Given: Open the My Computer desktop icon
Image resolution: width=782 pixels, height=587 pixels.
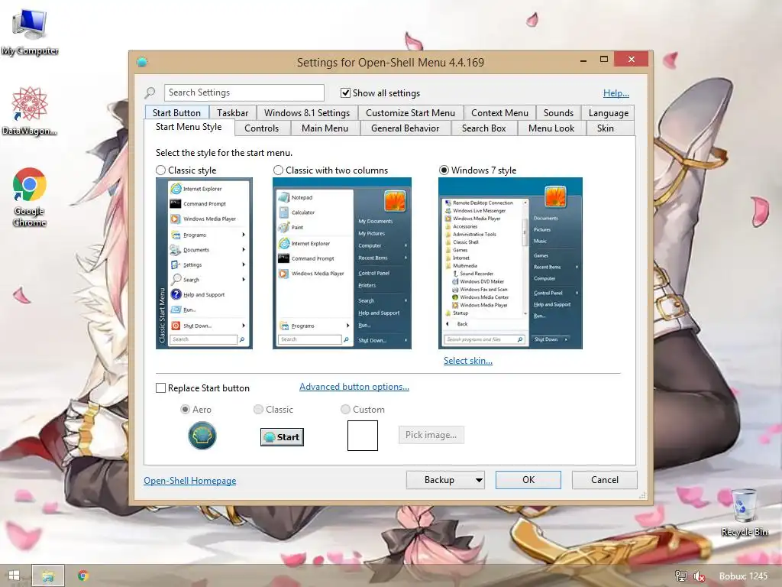Looking at the screenshot, I should tap(30, 32).
